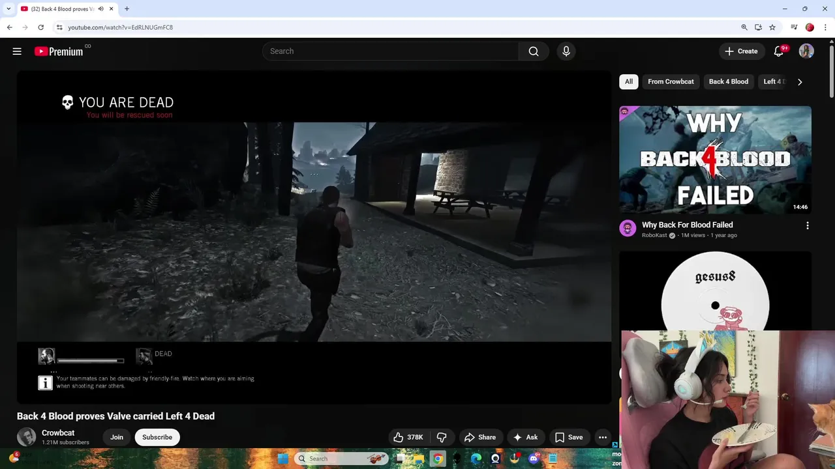The height and width of the screenshot is (469, 835).
Task: Click the search magnifier button
Action: 534,51
